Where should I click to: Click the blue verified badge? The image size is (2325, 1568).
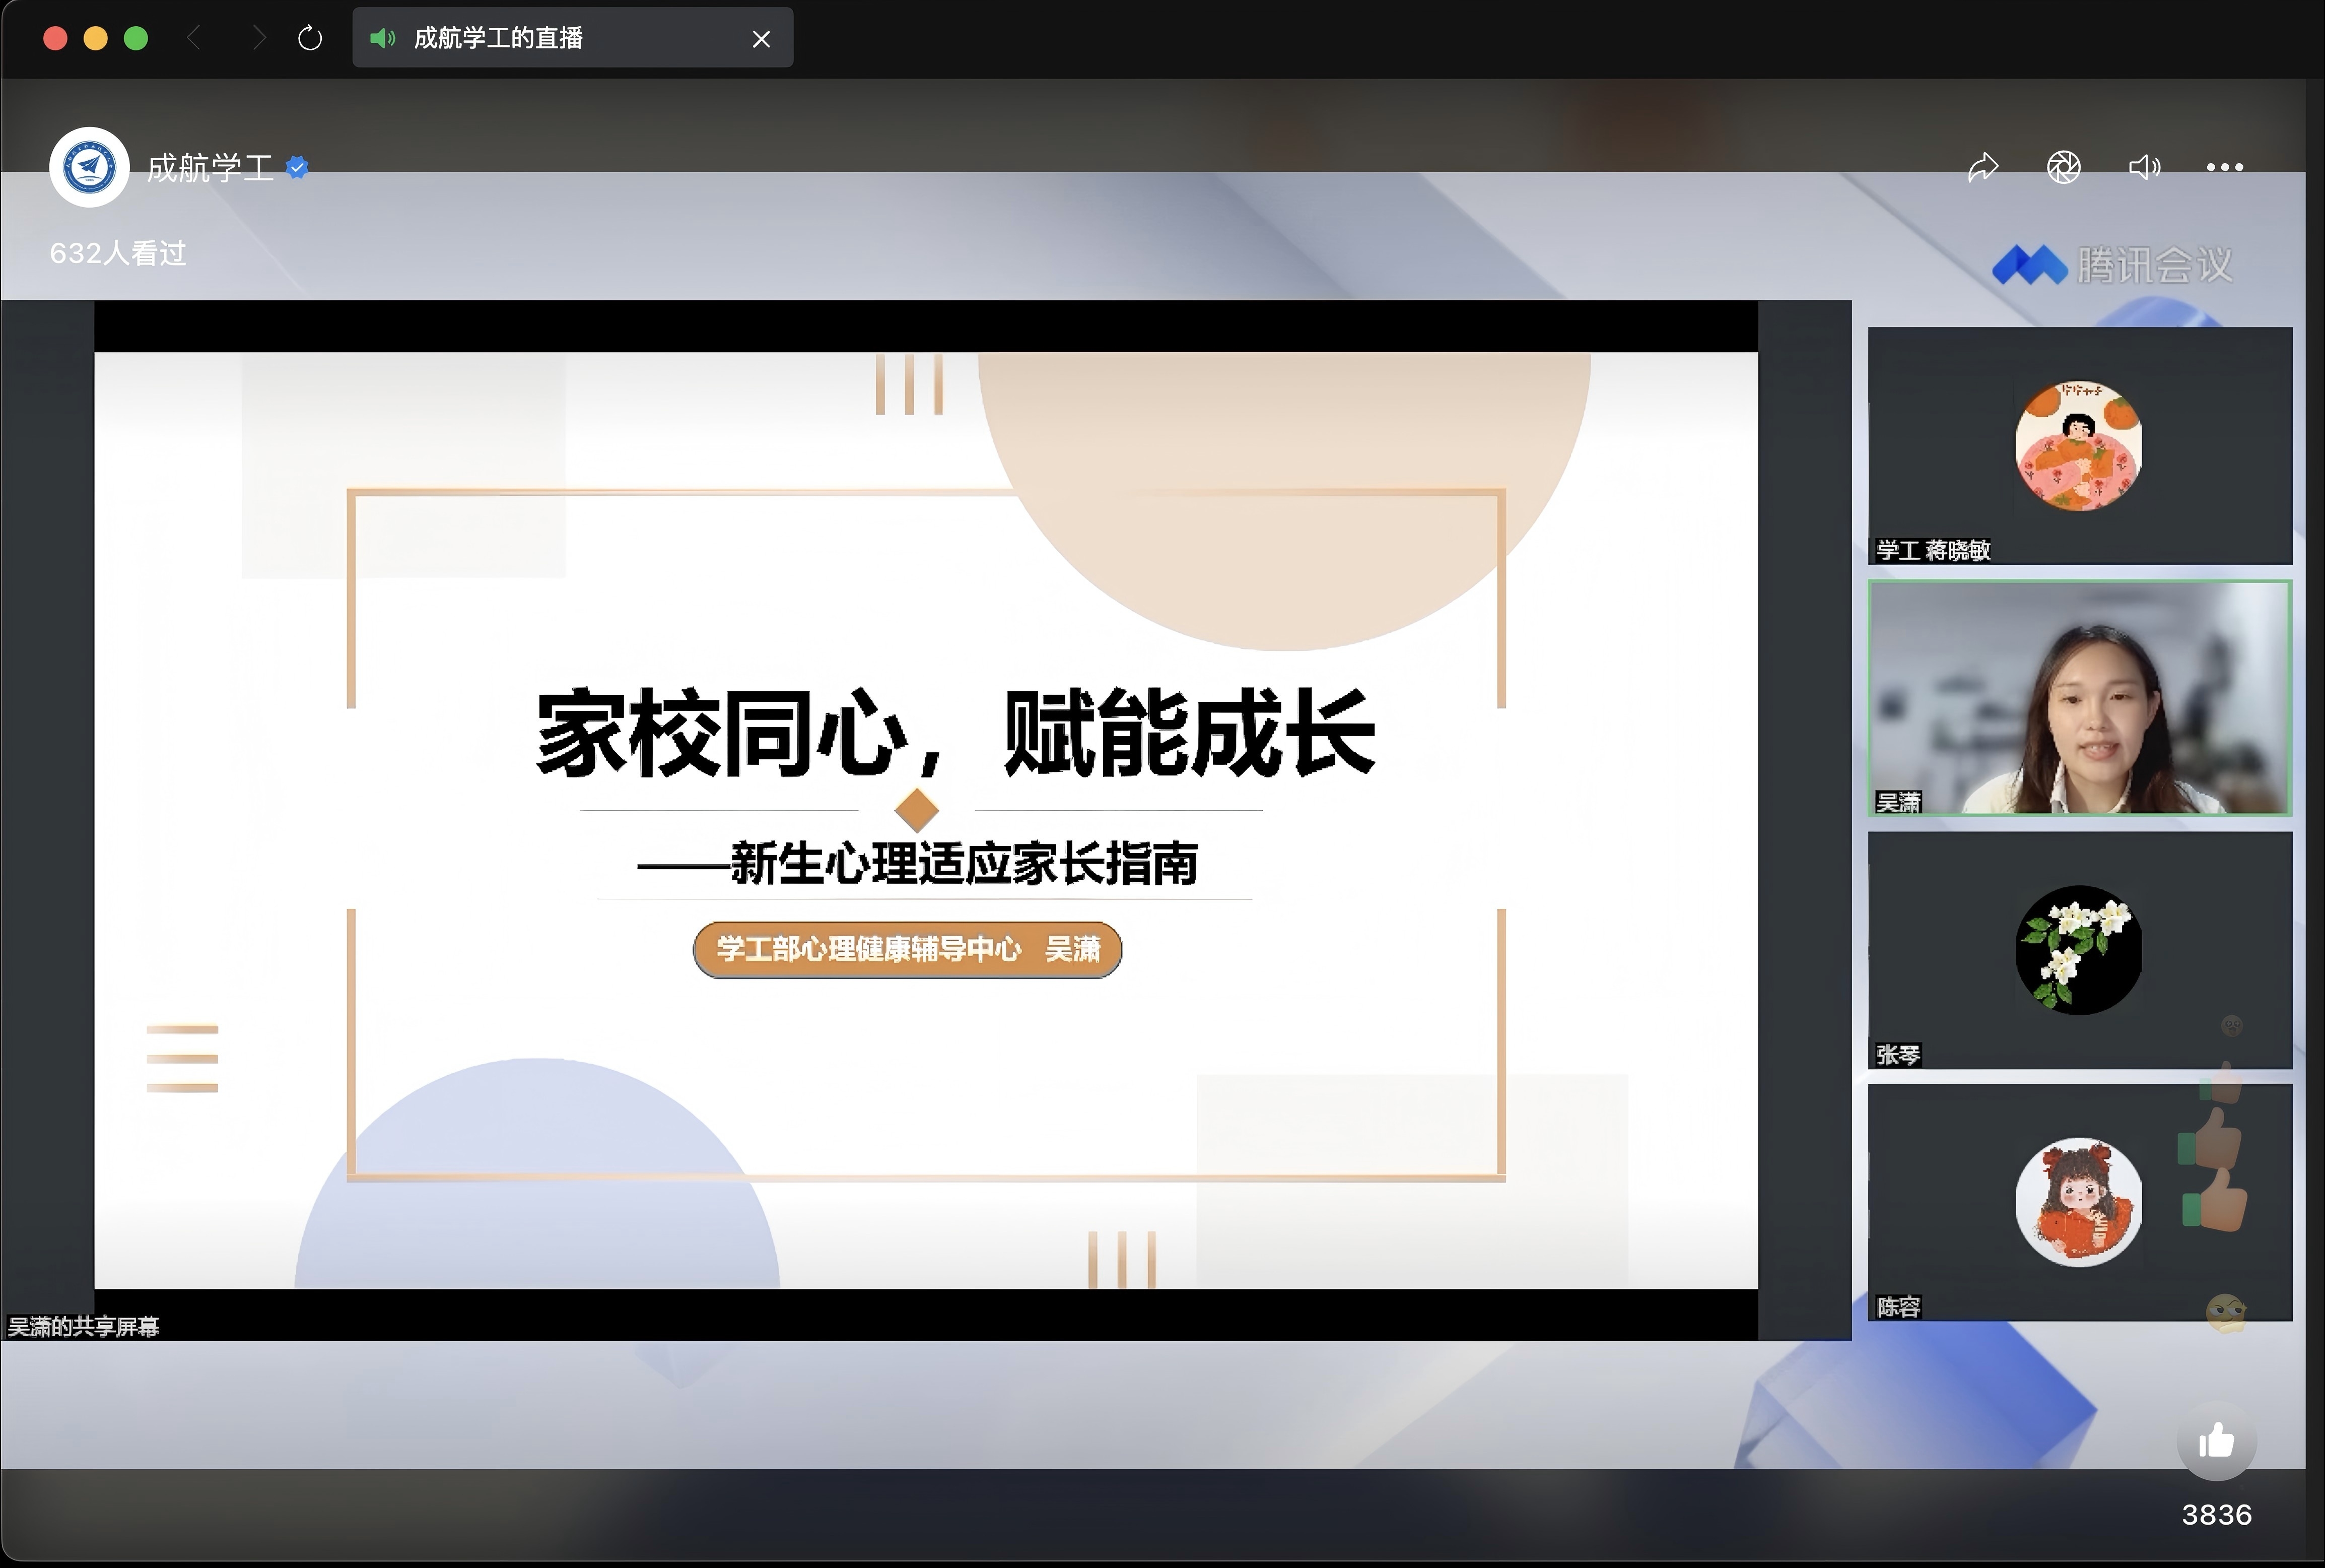tap(297, 168)
